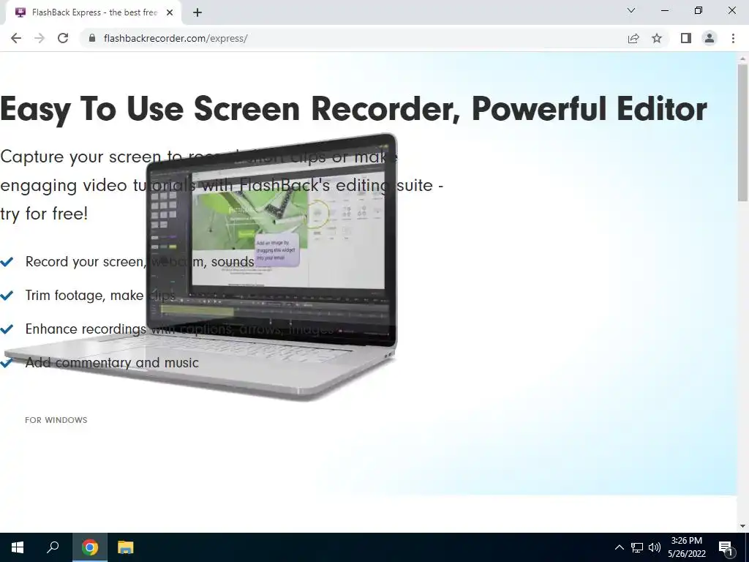
Task: Click the Chrome taskbar icon
Action: (90, 547)
